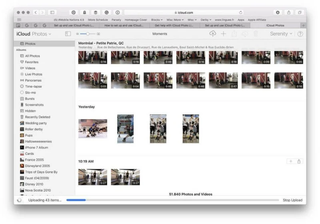Open Safari downloads icon
320x224 pixels.
point(278,12)
